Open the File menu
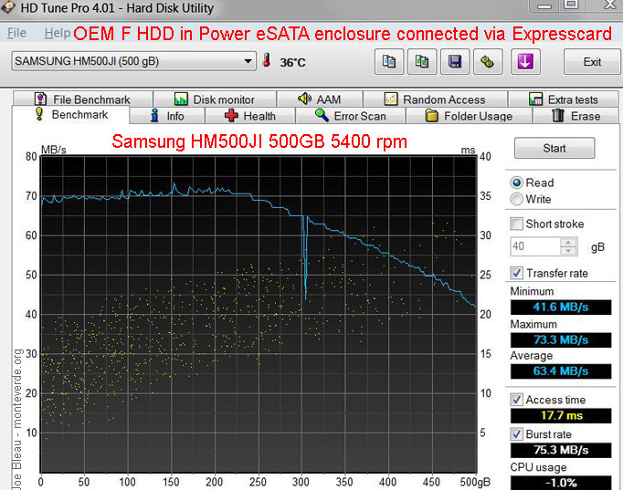This screenshot has height=490, width=623. click(x=16, y=33)
